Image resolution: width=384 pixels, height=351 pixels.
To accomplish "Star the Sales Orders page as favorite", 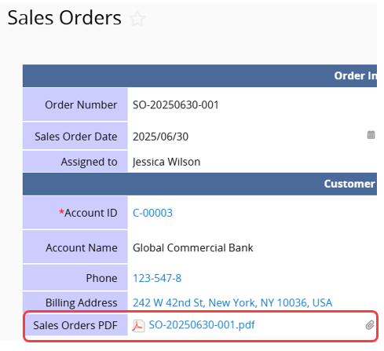I will point(137,19).
